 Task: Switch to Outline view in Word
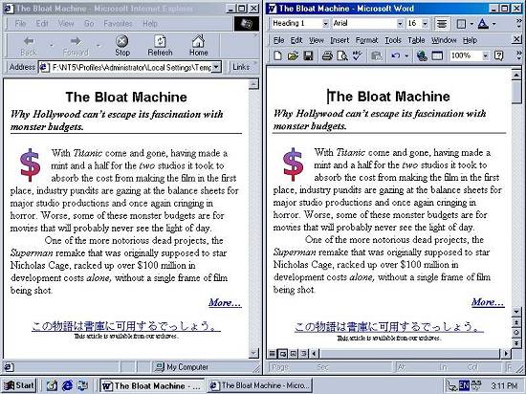pos(303,353)
